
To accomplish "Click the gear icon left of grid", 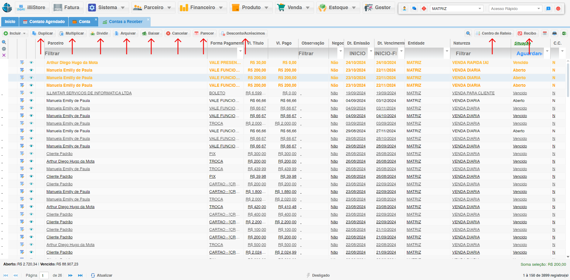I will coord(4,49).
